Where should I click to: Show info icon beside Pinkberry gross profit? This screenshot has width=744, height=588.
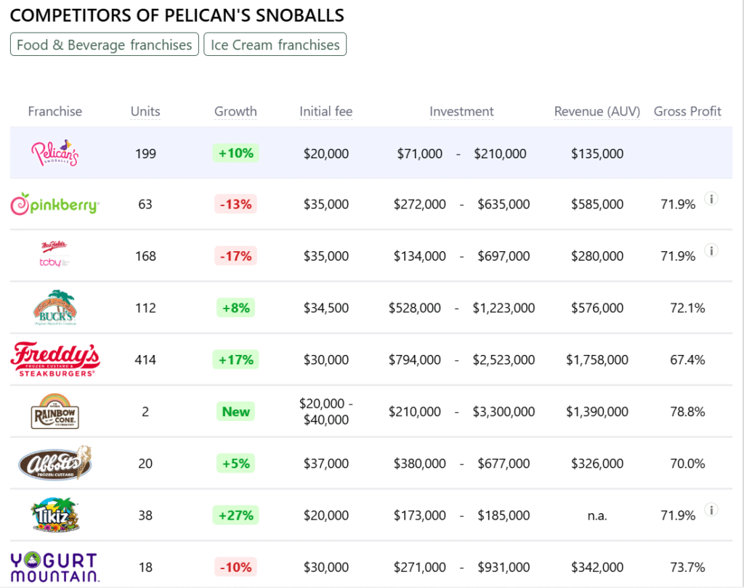point(711,199)
